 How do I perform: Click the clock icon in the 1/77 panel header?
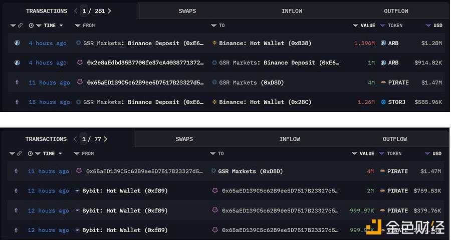click(30, 154)
